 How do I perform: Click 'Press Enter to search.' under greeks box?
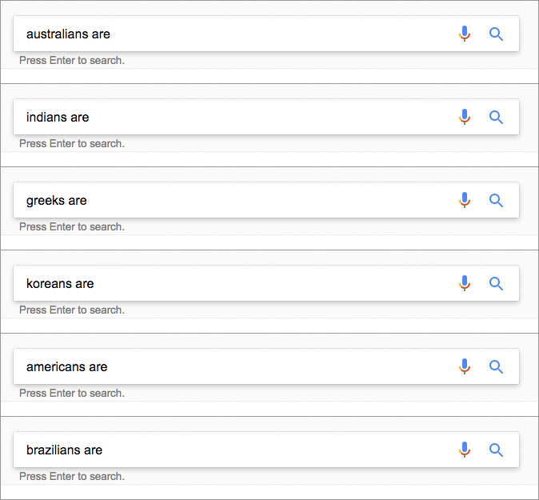tap(72, 226)
